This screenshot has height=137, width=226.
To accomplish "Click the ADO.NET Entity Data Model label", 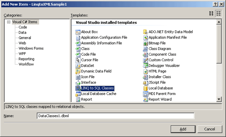I will pyautogui.click(x=171, y=32).
